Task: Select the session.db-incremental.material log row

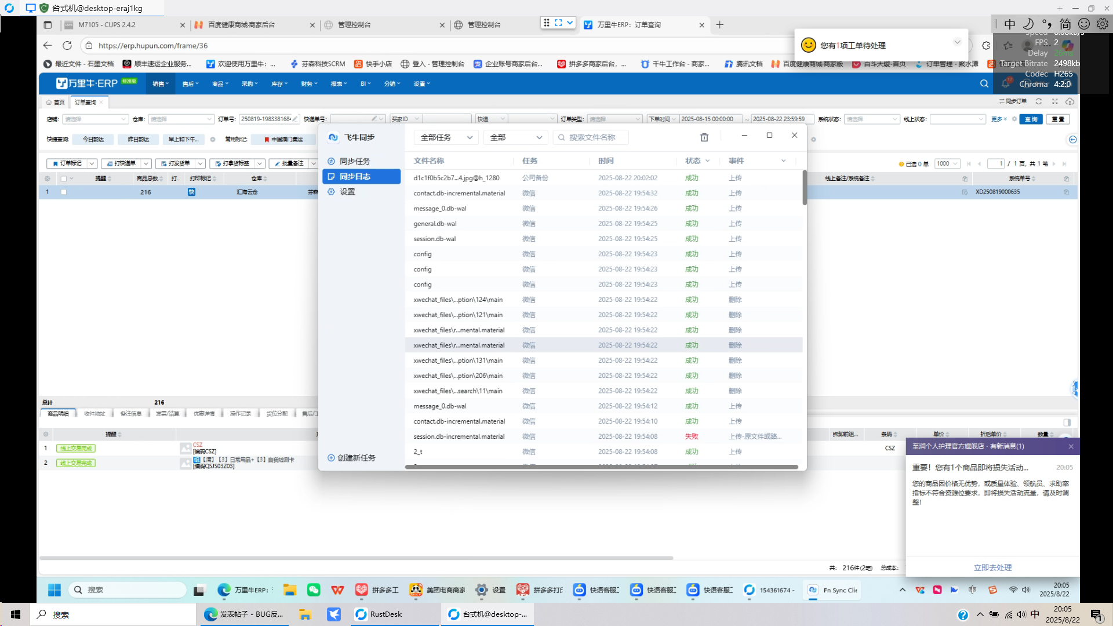Action: point(603,436)
